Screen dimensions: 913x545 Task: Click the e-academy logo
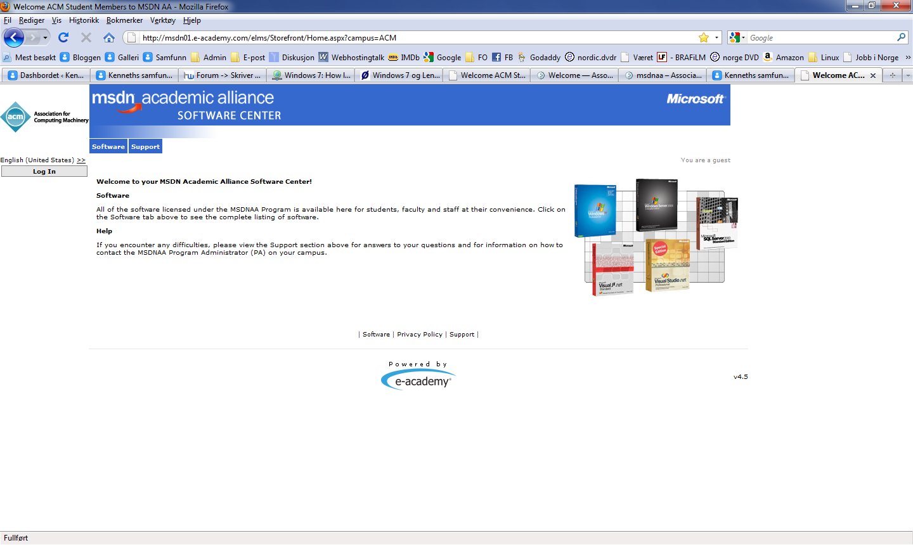coord(418,380)
